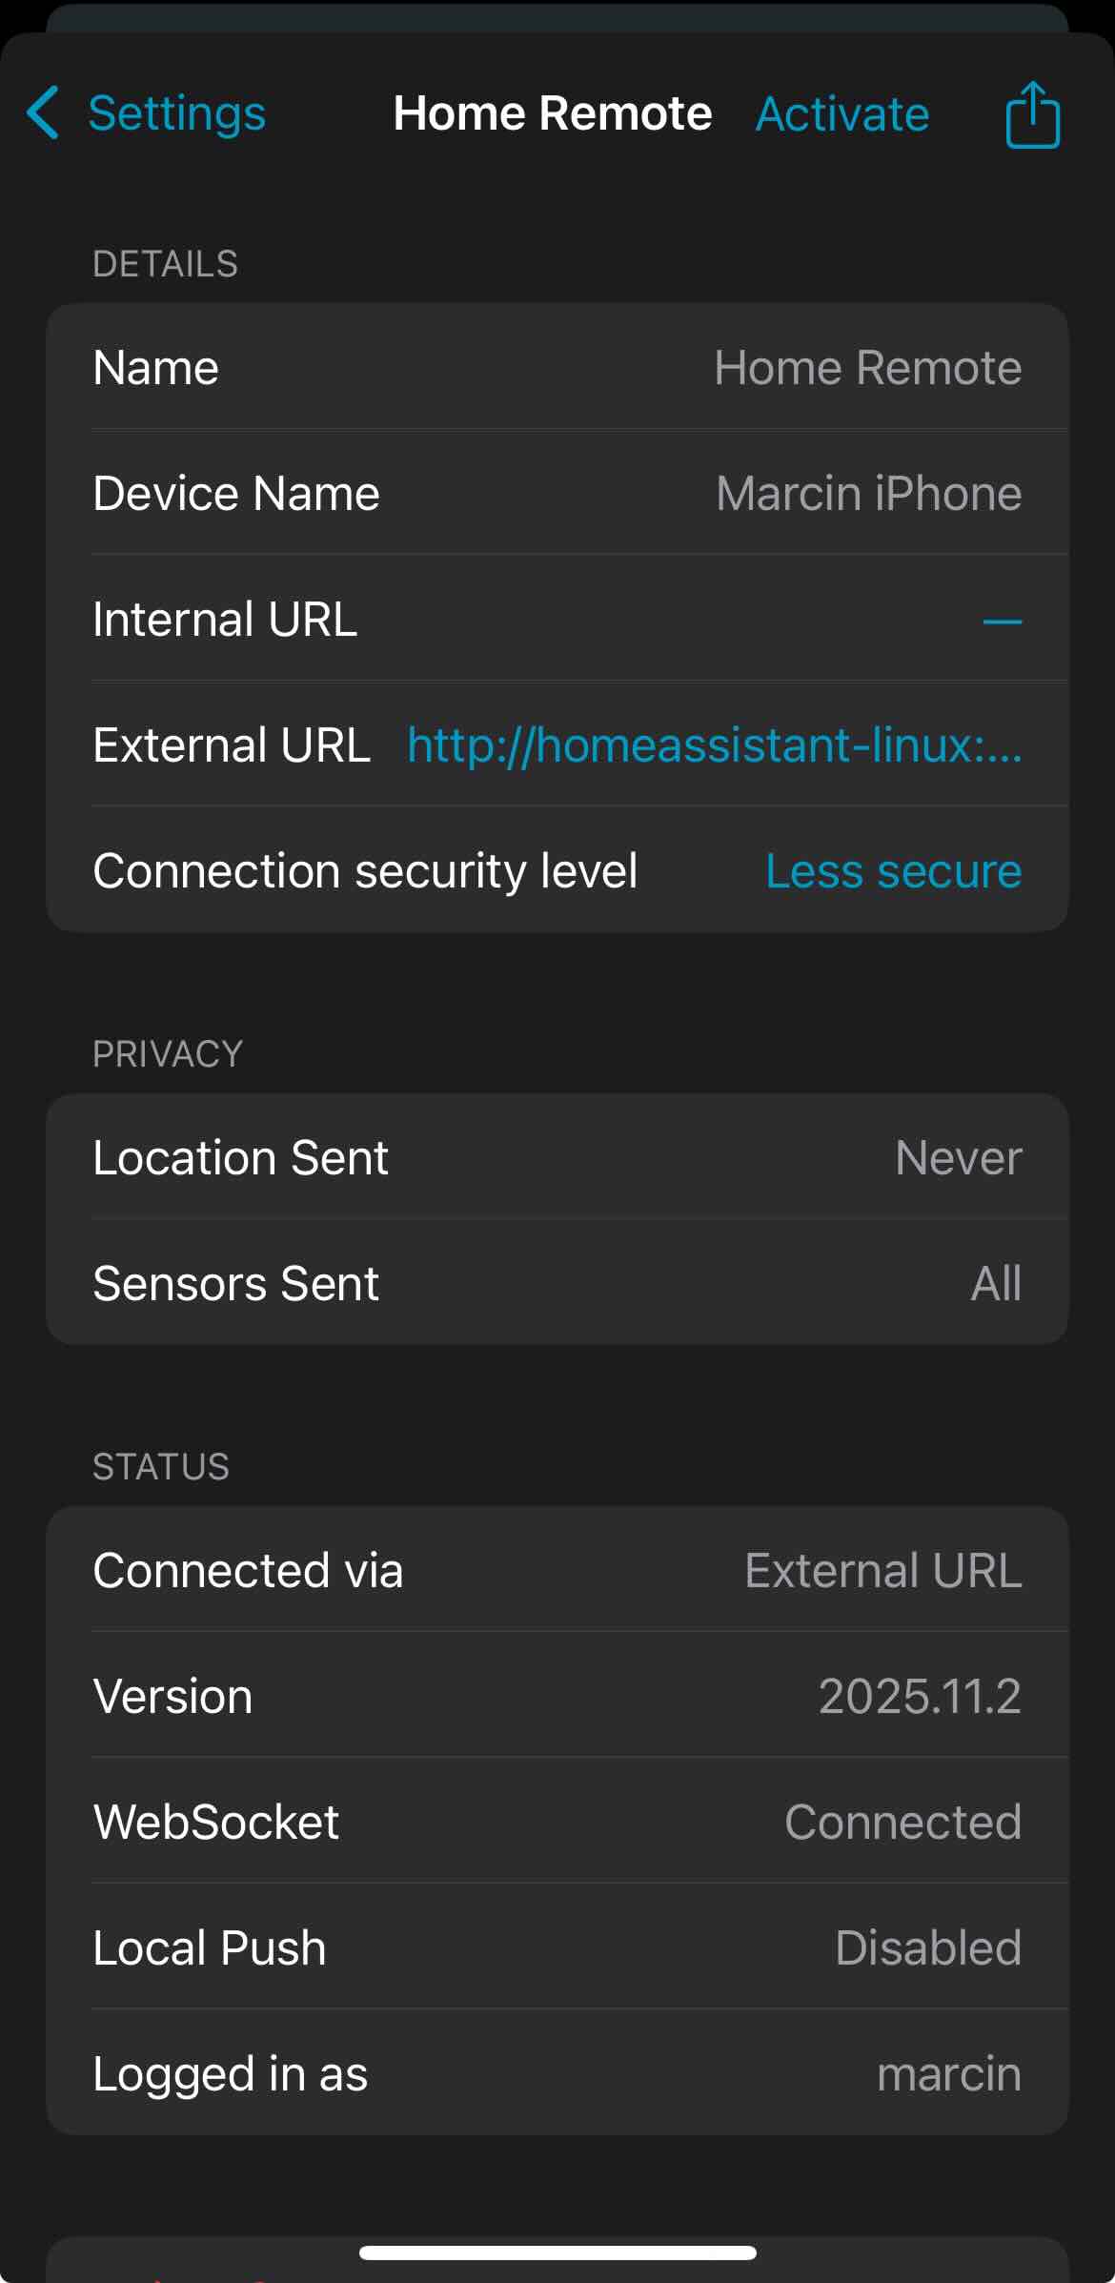The width and height of the screenshot is (1115, 2283).
Task: Tap the back chevron icon
Action: [44, 113]
